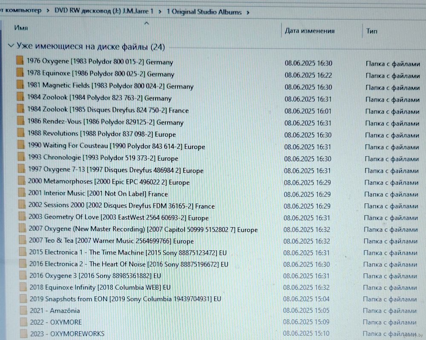Click 'Папка с файлами' in the 1976 Oxygene row
The width and height of the screenshot is (426, 340).
(x=393, y=64)
